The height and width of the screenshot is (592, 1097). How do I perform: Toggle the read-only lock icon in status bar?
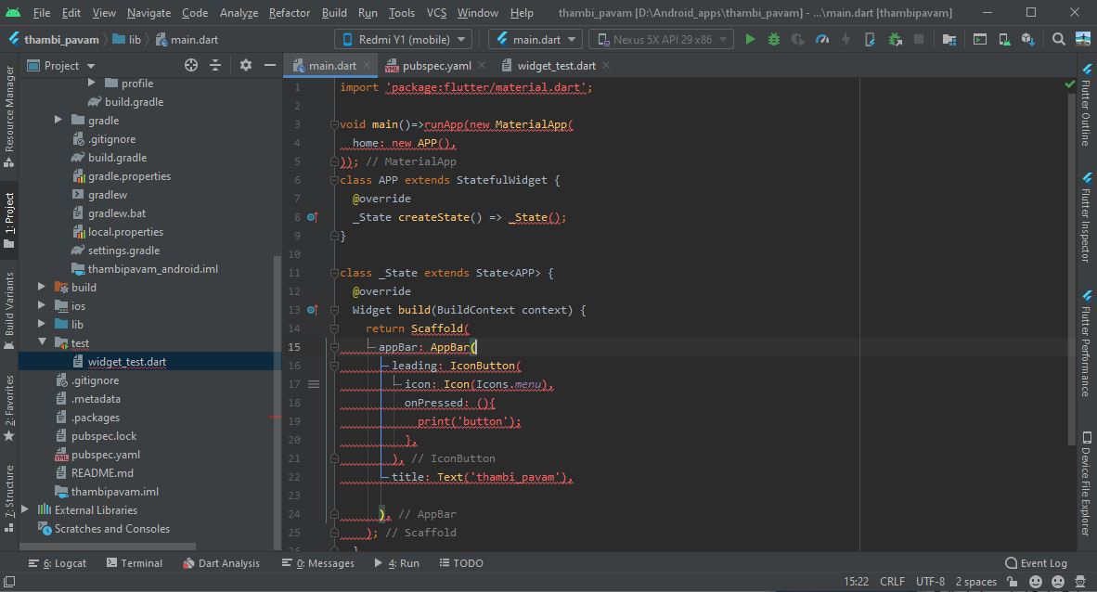[x=1013, y=582]
